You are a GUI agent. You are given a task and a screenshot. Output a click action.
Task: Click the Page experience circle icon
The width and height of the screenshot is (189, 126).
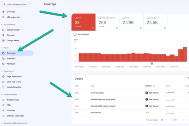[3, 77]
